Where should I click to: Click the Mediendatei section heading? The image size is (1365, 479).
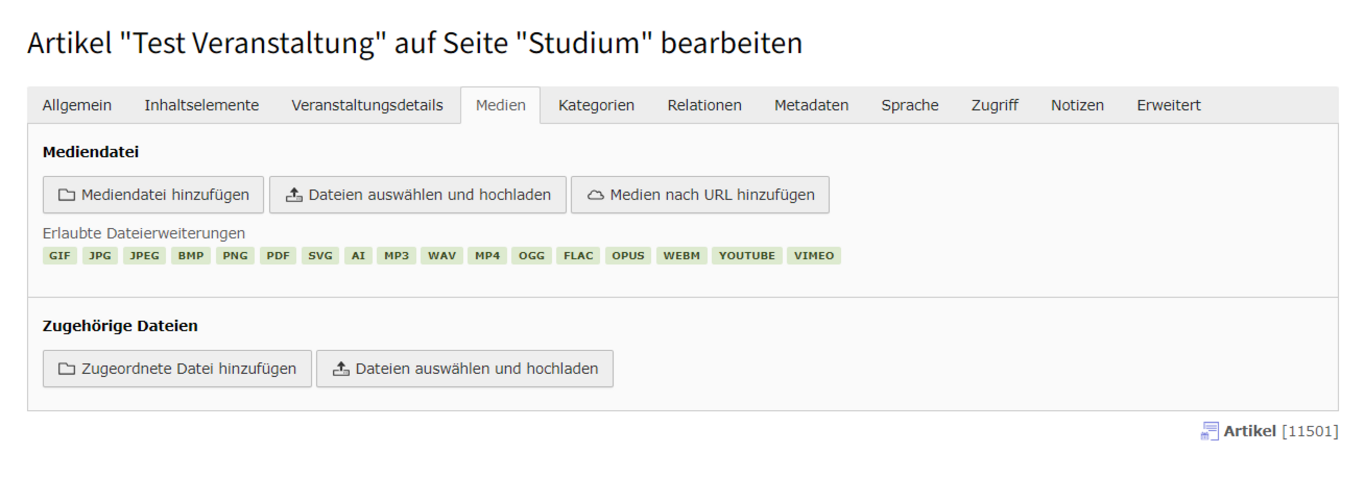coord(91,152)
